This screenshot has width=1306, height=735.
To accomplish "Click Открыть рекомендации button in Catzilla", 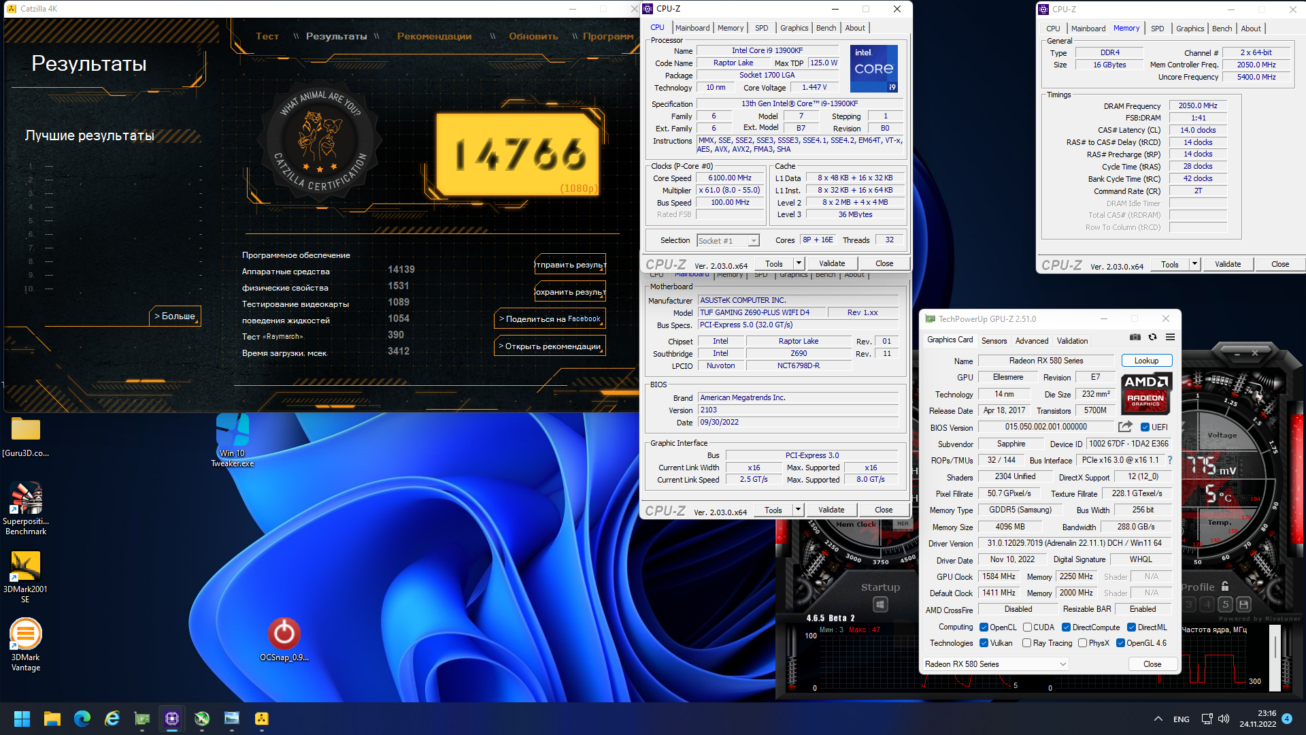I will [x=550, y=346].
